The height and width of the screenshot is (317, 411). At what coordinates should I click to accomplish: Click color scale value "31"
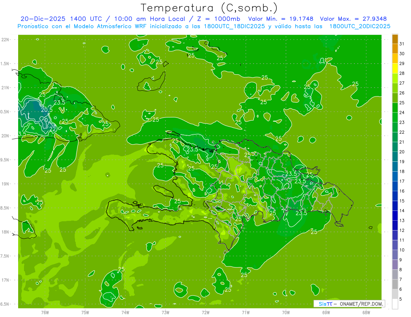(x=402, y=44)
